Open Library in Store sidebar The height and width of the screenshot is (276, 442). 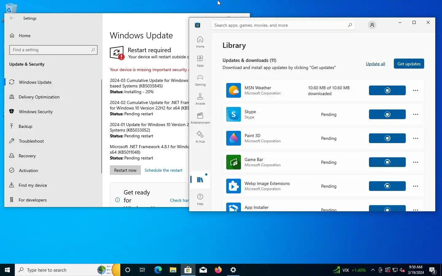click(200, 180)
